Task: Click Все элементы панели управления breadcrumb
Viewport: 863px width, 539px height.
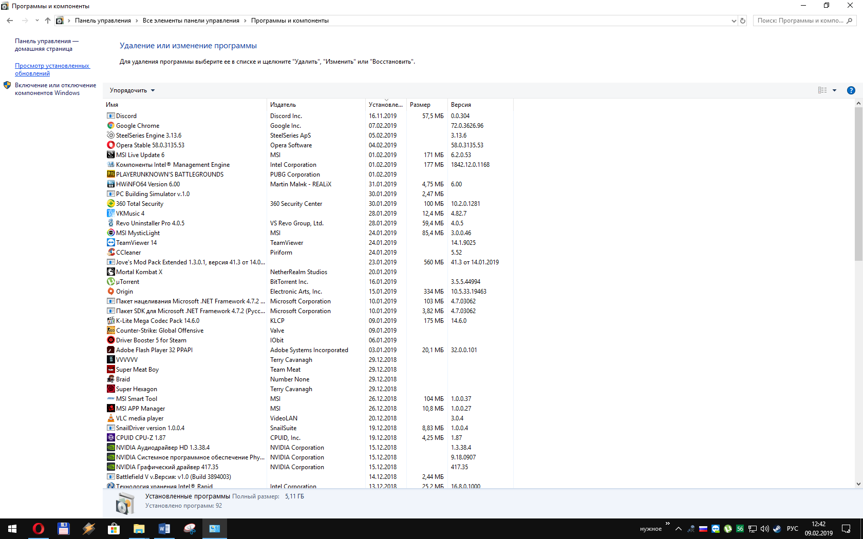Action: pyautogui.click(x=191, y=21)
